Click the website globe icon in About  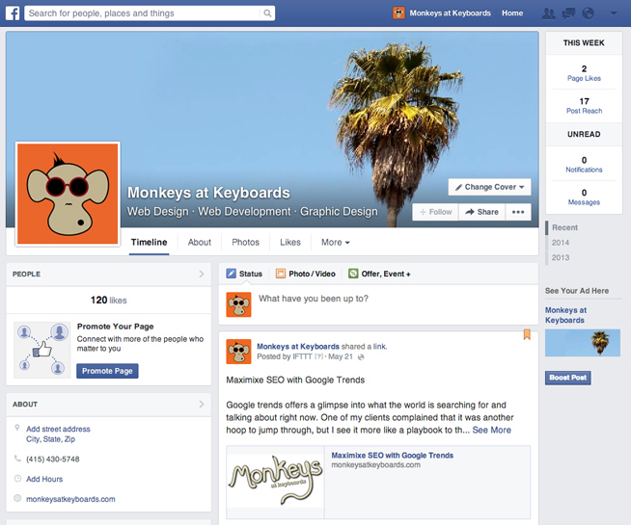(17, 498)
